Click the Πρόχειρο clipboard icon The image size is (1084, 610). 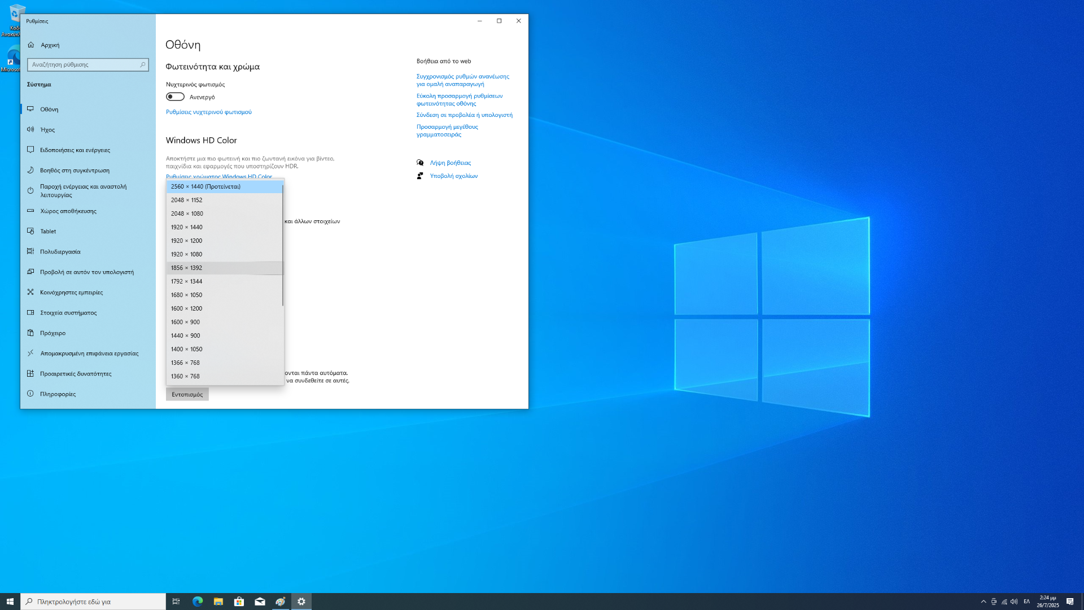[x=30, y=333]
